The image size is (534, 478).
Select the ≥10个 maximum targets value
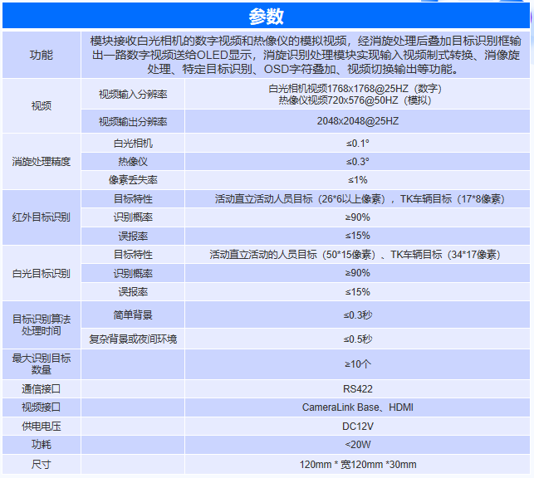point(357,363)
